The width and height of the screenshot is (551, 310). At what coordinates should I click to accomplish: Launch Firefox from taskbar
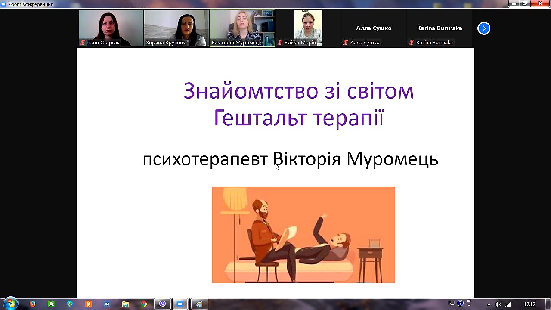point(33,304)
